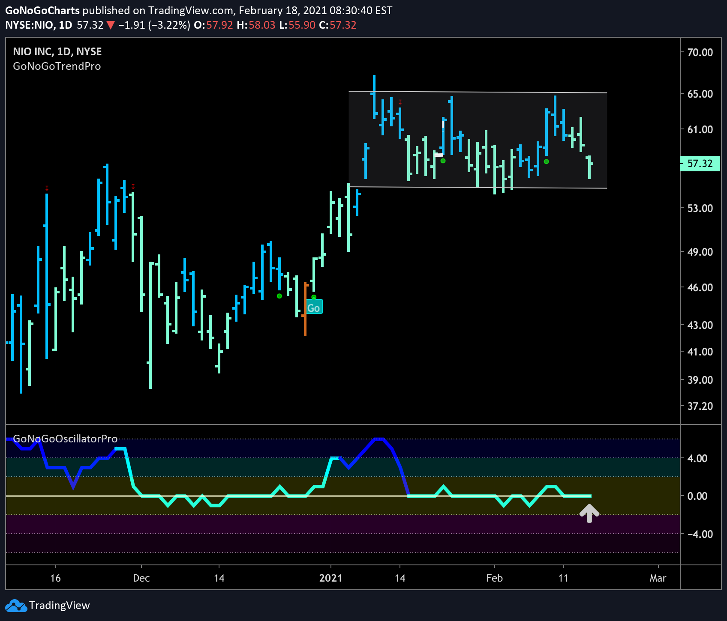Click the 37.20 price axis label

coord(700,406)
